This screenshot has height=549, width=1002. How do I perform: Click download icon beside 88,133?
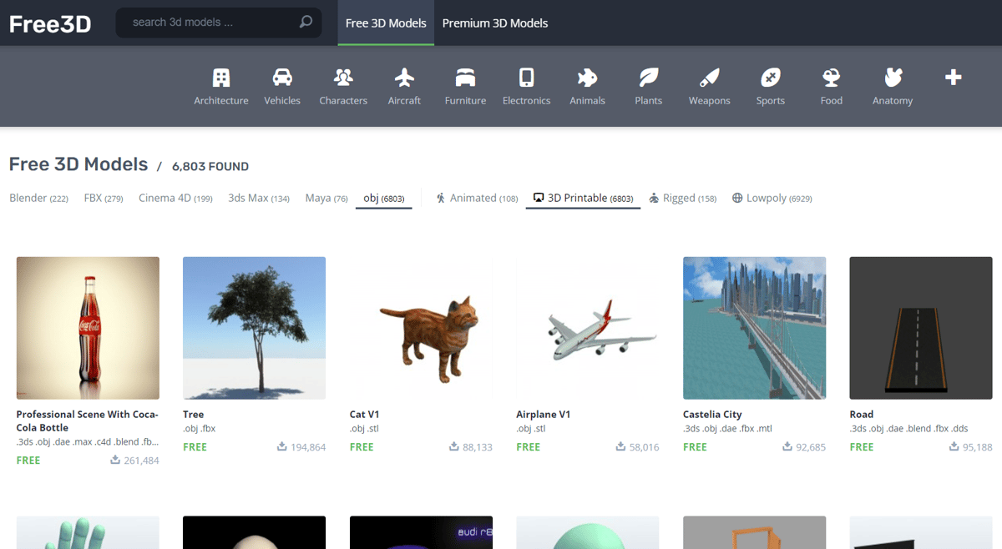click(x=454, y=446)
